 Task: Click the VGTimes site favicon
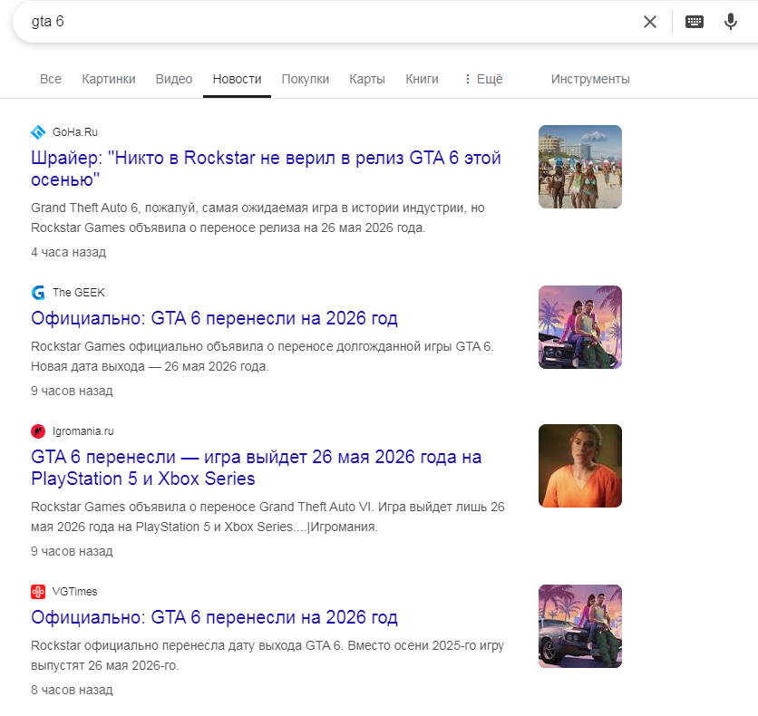[38, 591]
